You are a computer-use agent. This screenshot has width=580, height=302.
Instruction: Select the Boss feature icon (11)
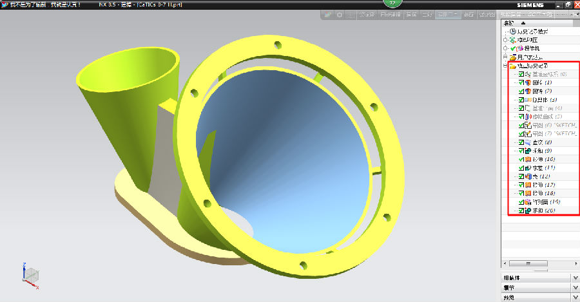tap(528, 167)
